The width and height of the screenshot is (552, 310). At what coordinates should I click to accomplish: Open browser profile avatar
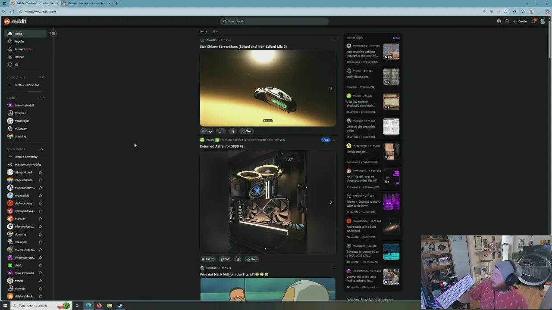[x=531, y=12]
